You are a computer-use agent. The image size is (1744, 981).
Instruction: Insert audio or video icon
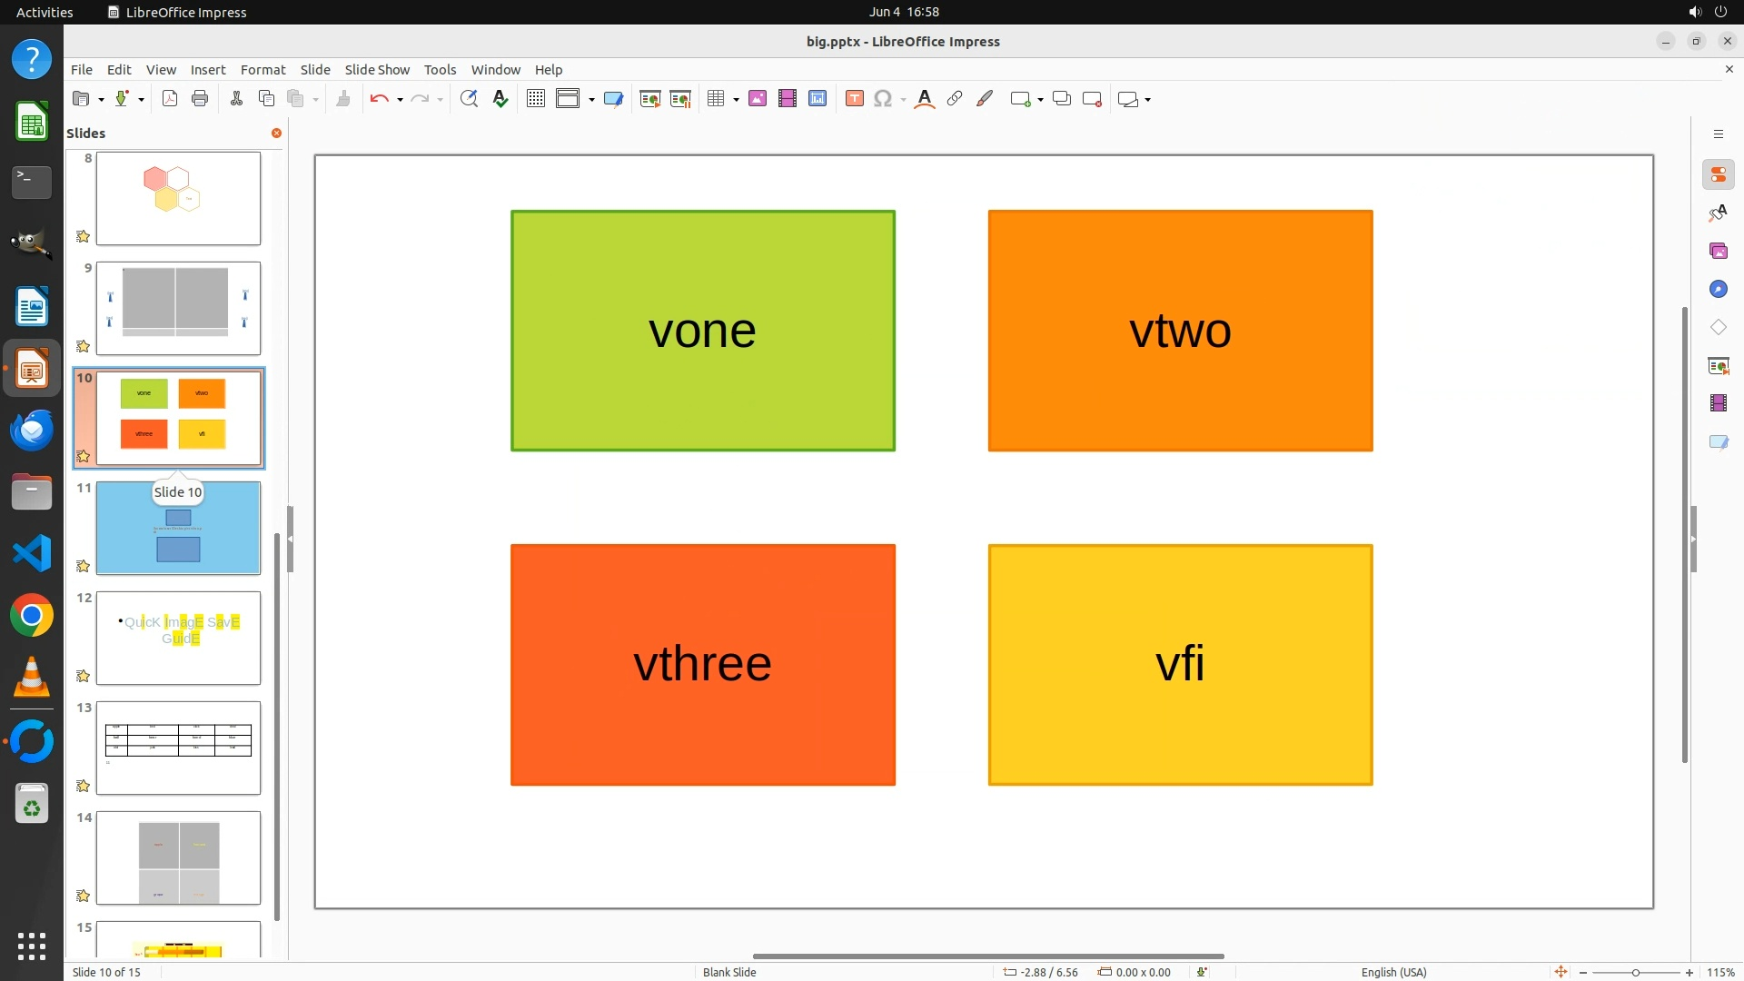[x=788, y=99]
